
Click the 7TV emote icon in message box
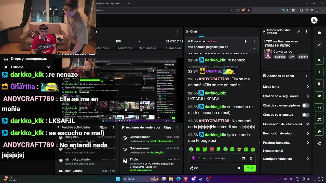(243, 158)
